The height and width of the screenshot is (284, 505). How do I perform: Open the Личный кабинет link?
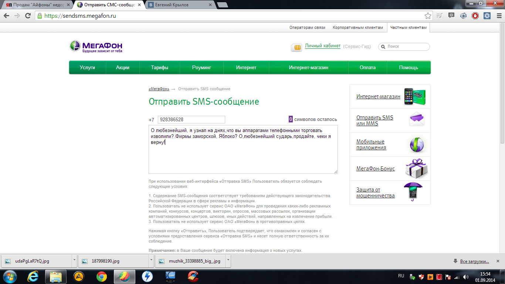[x=323, y=46]
